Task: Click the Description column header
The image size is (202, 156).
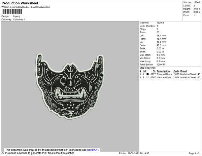Action: pos(163,71)
